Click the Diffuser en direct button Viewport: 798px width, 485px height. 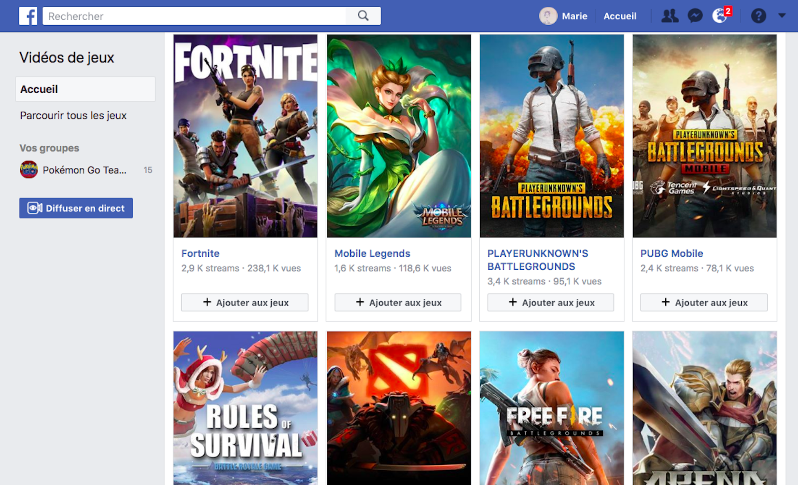[76, 208]
